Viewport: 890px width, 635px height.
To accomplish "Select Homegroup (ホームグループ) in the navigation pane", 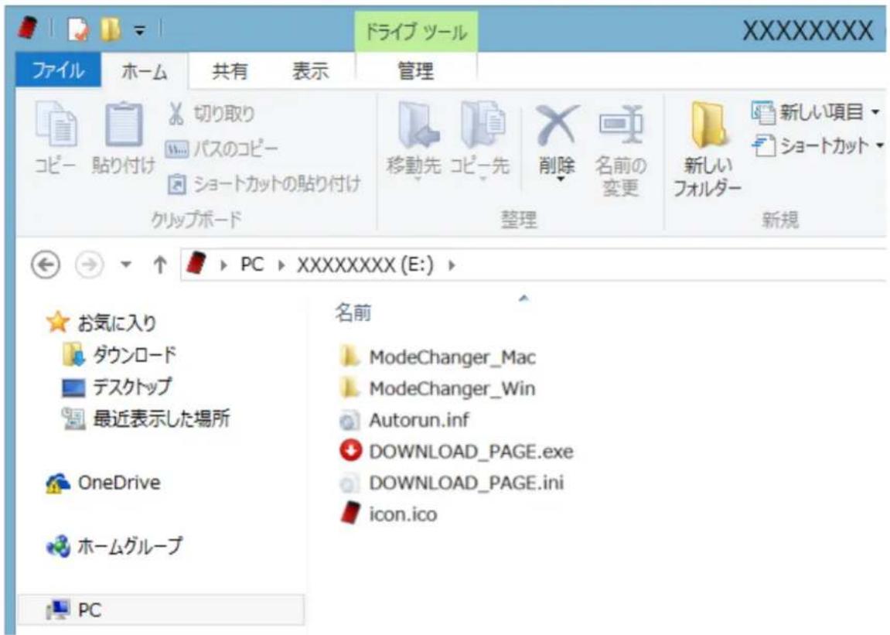I will point(114,546).
